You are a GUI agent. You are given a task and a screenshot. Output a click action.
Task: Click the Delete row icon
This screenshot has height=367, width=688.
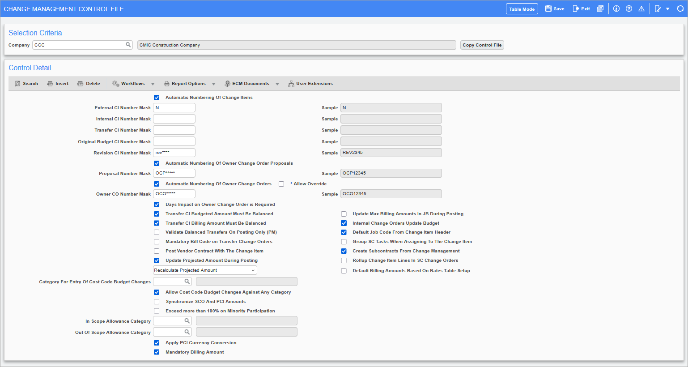click(x=80, y=84)
